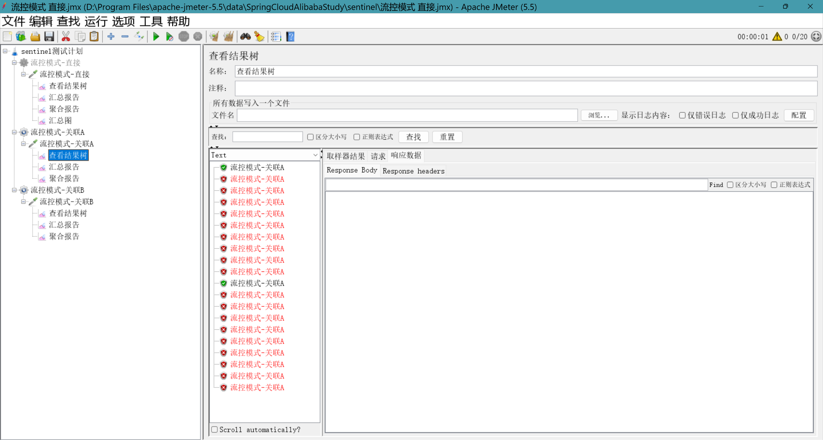823x440 pixels.
Task: Click the Clear all broom icon
Action: pos(229,37)
